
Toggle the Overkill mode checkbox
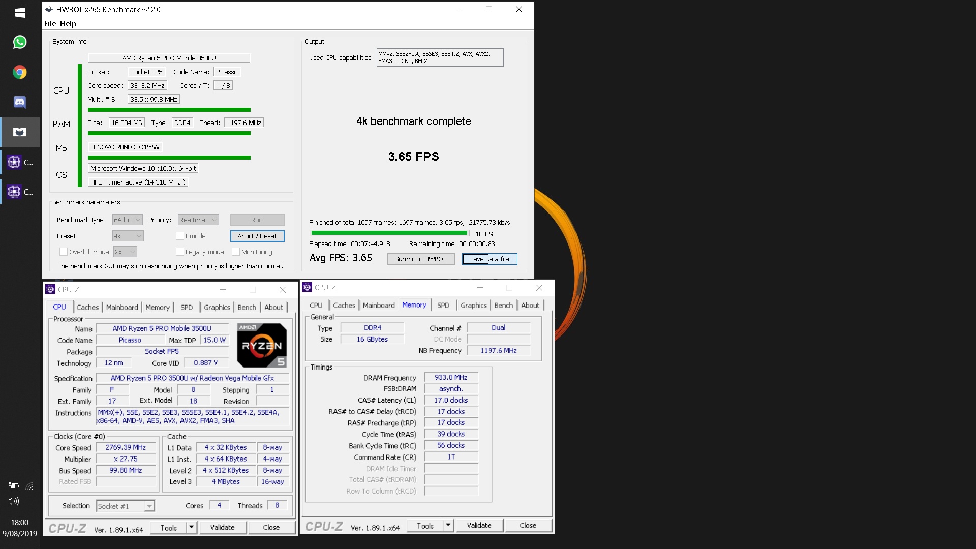pyautogui.click(x=64, y=252)
